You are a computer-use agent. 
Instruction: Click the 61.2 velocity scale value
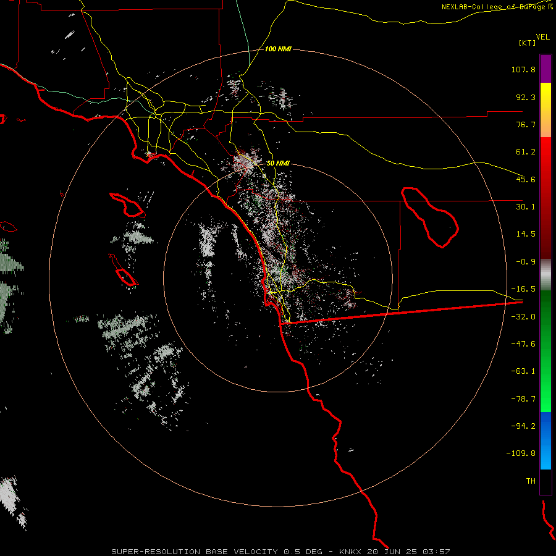[526, 152]
